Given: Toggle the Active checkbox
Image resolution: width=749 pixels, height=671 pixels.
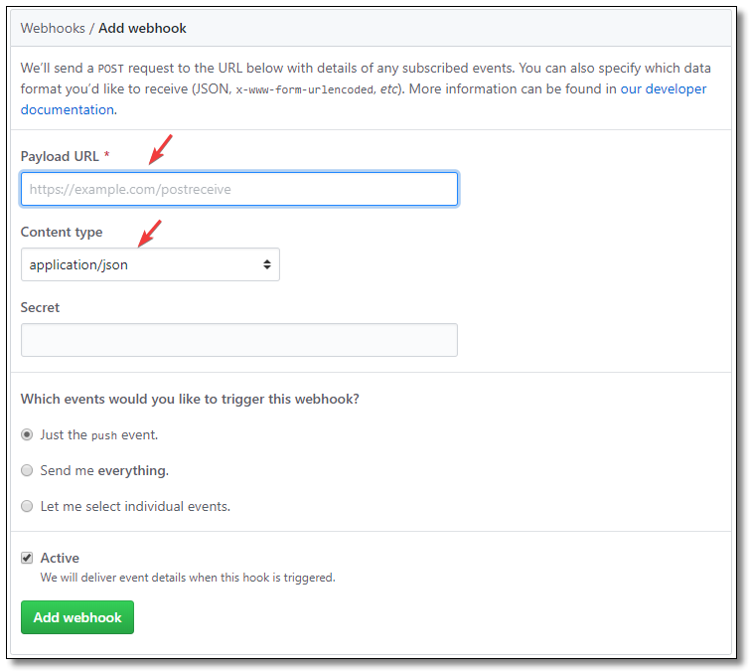Looking at the screenshot, I should point(27,558).
